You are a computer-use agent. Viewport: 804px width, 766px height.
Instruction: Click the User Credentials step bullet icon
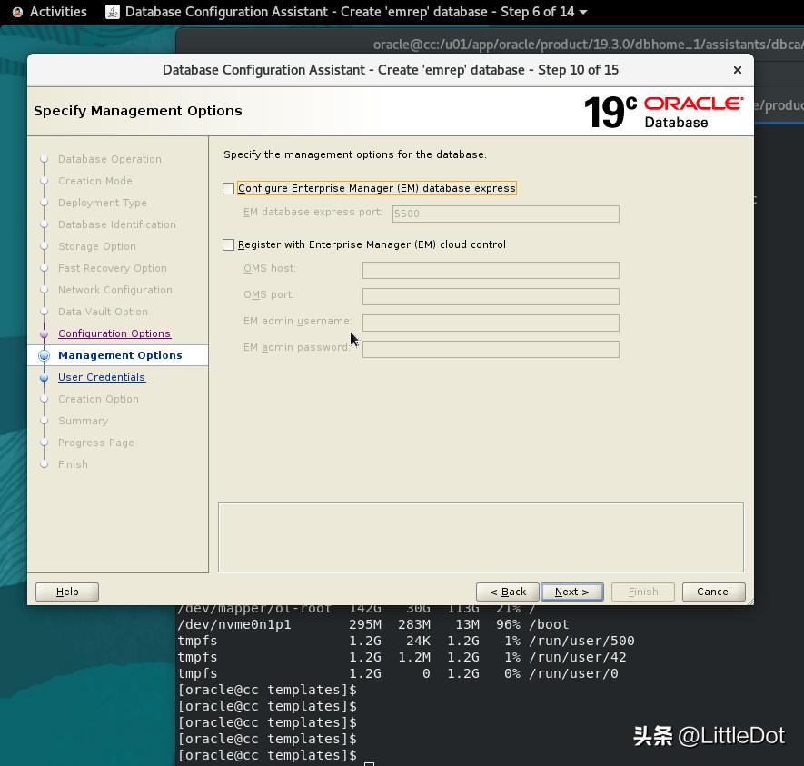pos(45,378)
